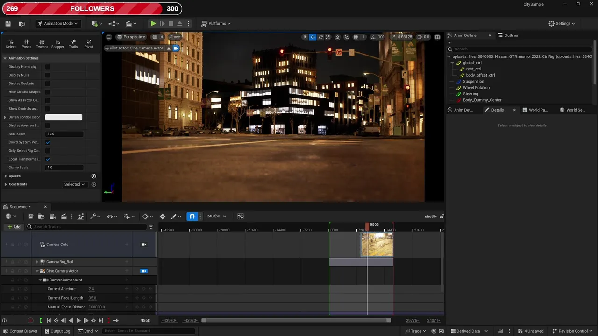Open the Tweens tool
The image size is (598, 336).
[42, 43]
